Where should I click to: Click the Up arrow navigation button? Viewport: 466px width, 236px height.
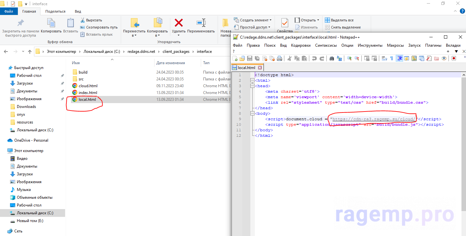[30, 52]
